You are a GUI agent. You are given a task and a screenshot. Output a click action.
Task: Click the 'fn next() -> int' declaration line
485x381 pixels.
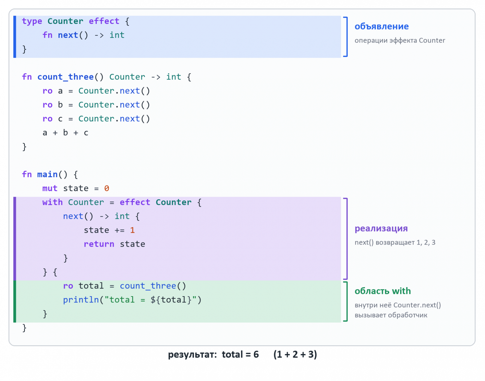(x=83, y=35)
